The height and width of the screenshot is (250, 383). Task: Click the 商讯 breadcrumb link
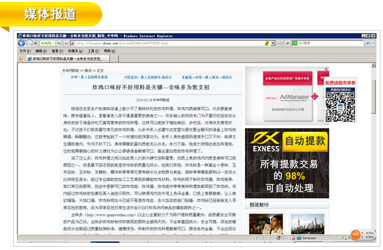click(x=88, y=70)
